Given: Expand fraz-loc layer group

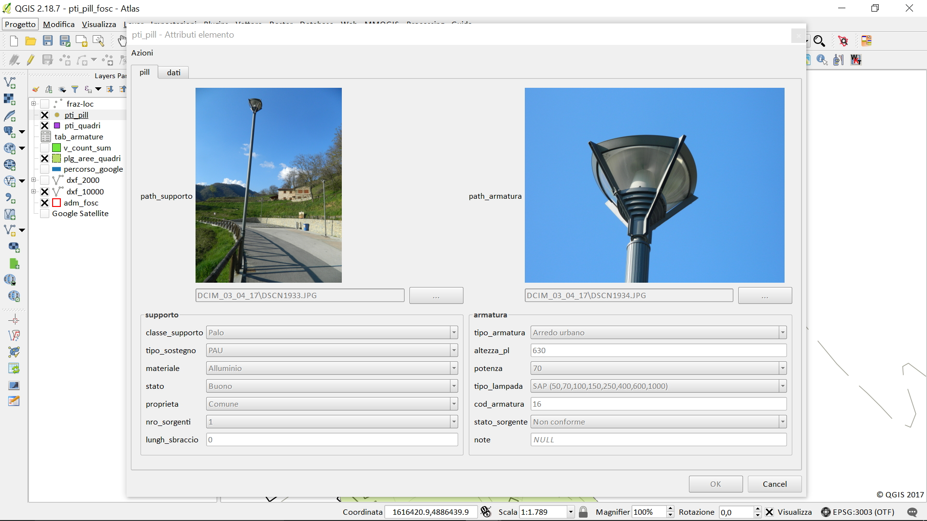Looking at the screenshot, I should click(x=34, y=104).
